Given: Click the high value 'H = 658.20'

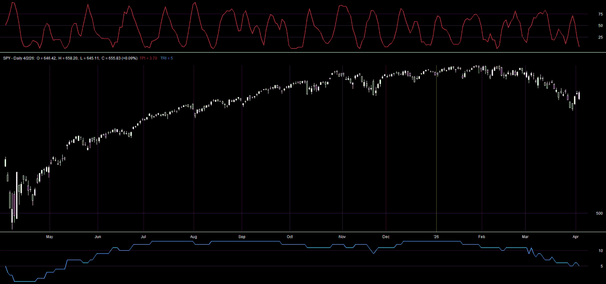Looking at the screenshot, I should (68, 58).
